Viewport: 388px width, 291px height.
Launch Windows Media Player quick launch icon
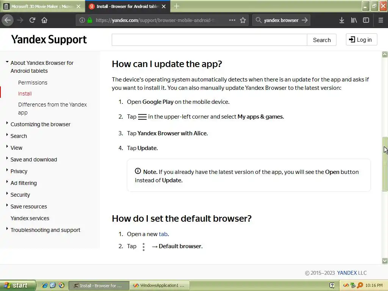click(x=61, y=285)
